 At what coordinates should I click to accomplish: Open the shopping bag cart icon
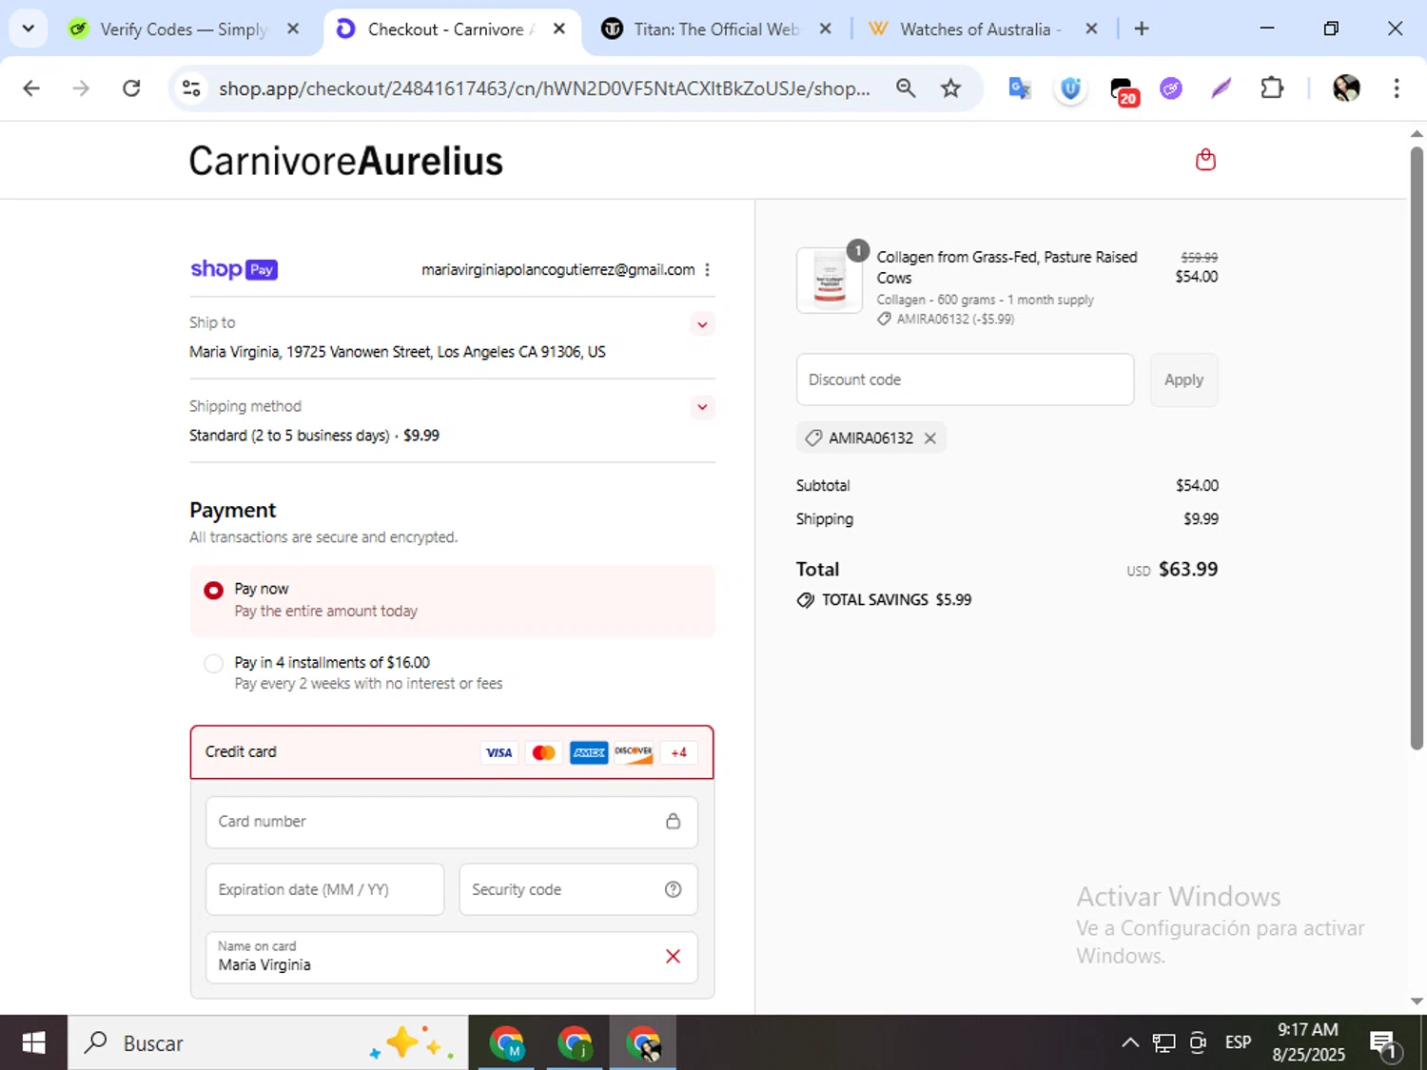[x=1205, y=159]
